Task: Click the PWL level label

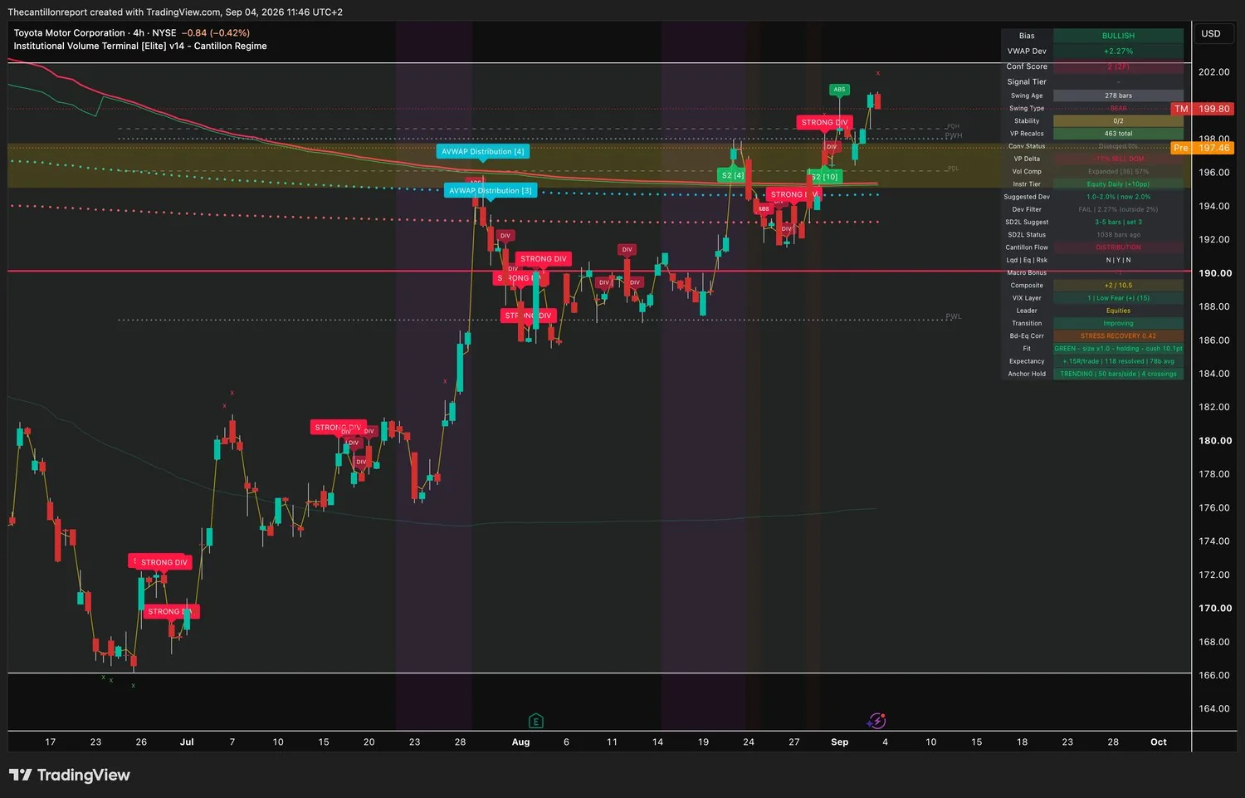Action: [x=954, y=316]
